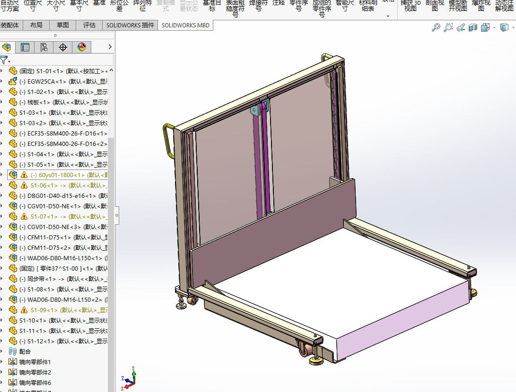516x392 pixels.
Task: Click the 捕获 3D 视图 button
Action: coord(411,6)
